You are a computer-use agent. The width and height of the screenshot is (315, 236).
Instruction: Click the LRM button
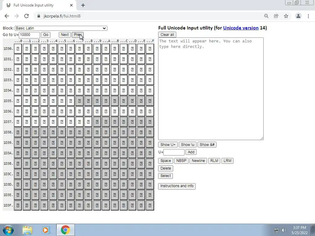[x=227, y=161]
